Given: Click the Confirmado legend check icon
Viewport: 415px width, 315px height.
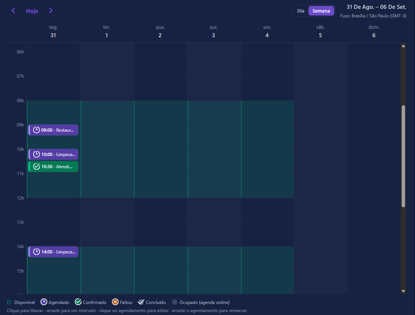Looking at the screenshot, I should point(78,302).
